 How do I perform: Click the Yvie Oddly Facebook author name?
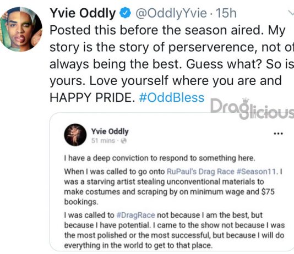[x=110, y=131]
